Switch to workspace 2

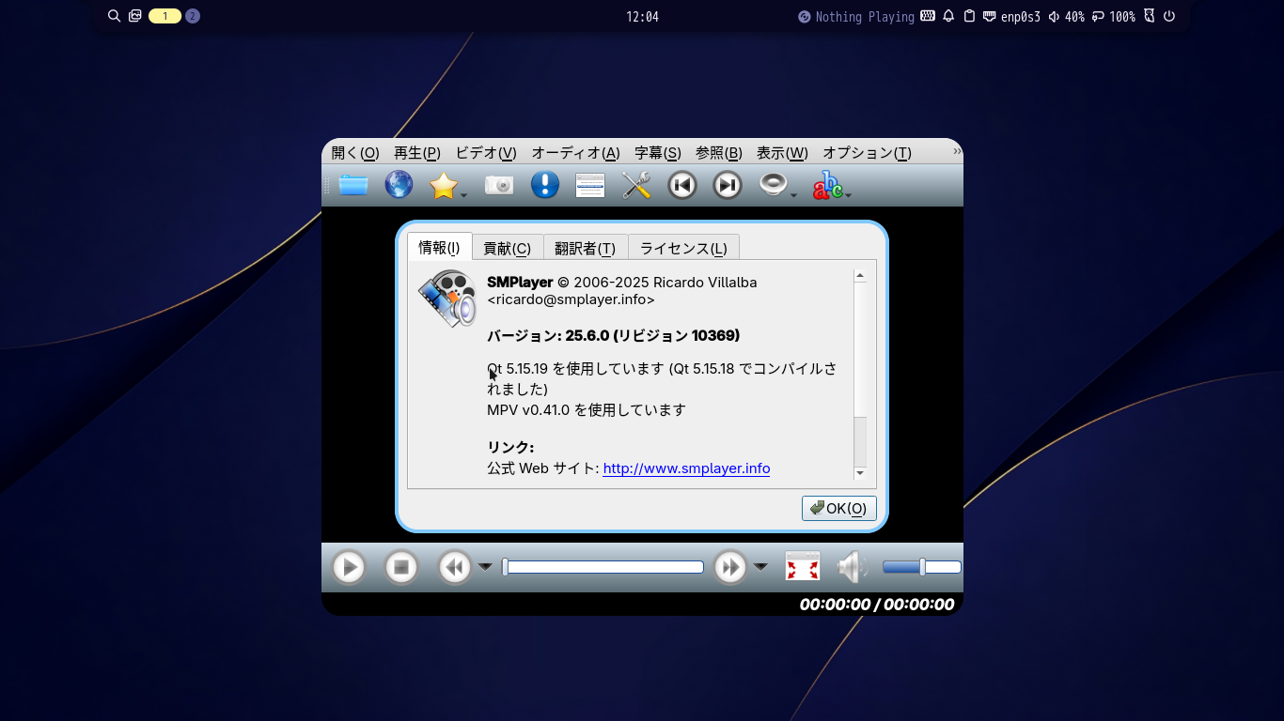click(193, 16)
